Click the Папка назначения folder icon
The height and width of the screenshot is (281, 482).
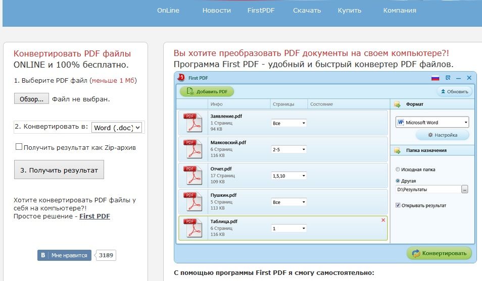click(397, 150)
